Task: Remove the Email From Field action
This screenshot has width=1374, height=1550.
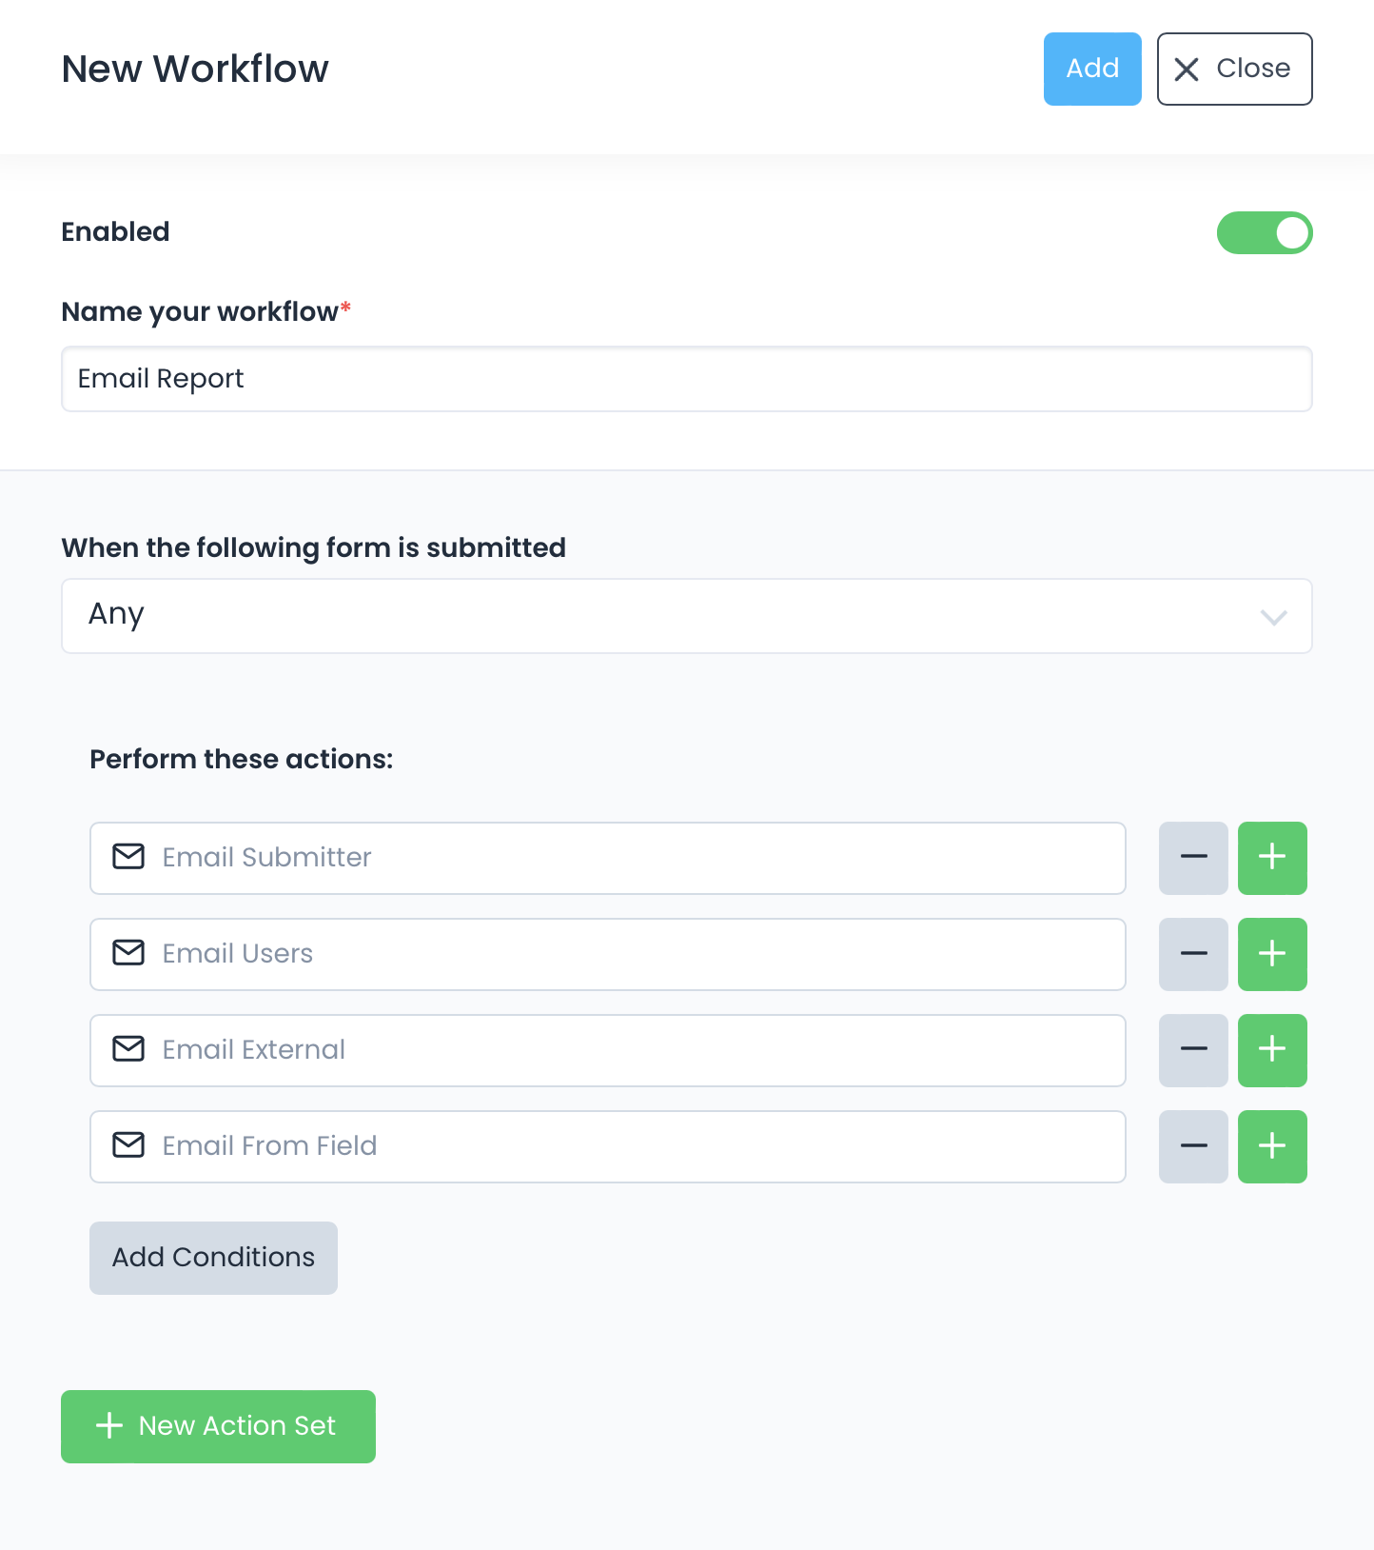Action: click(1193, 1146)
